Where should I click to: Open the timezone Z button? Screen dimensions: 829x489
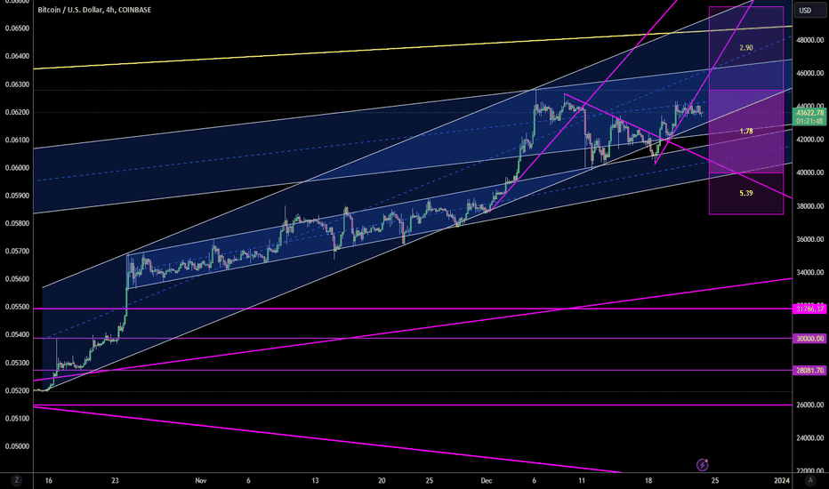[x=17, y=480]
